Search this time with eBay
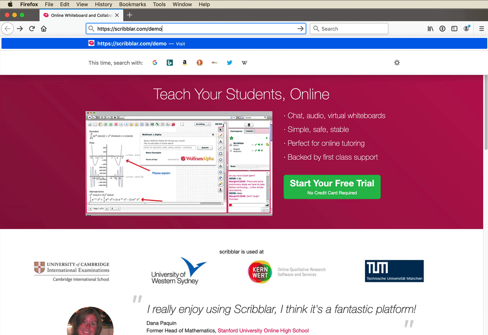This screenshot has width=488, height=335. click(214, 63)
